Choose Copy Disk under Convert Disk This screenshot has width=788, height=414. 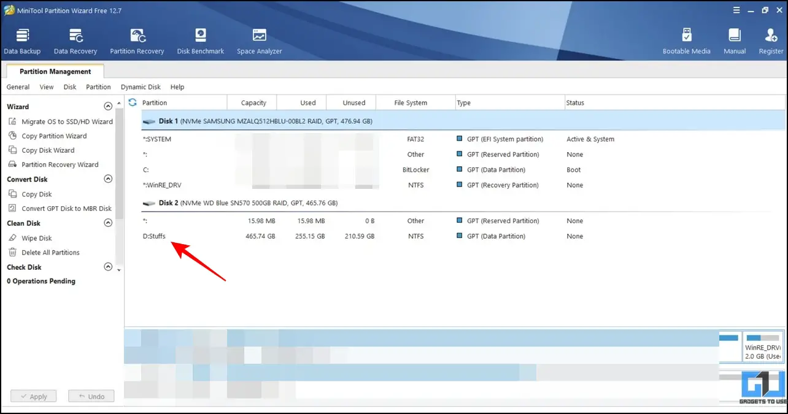pyautogui.click(x=37, y=194)
